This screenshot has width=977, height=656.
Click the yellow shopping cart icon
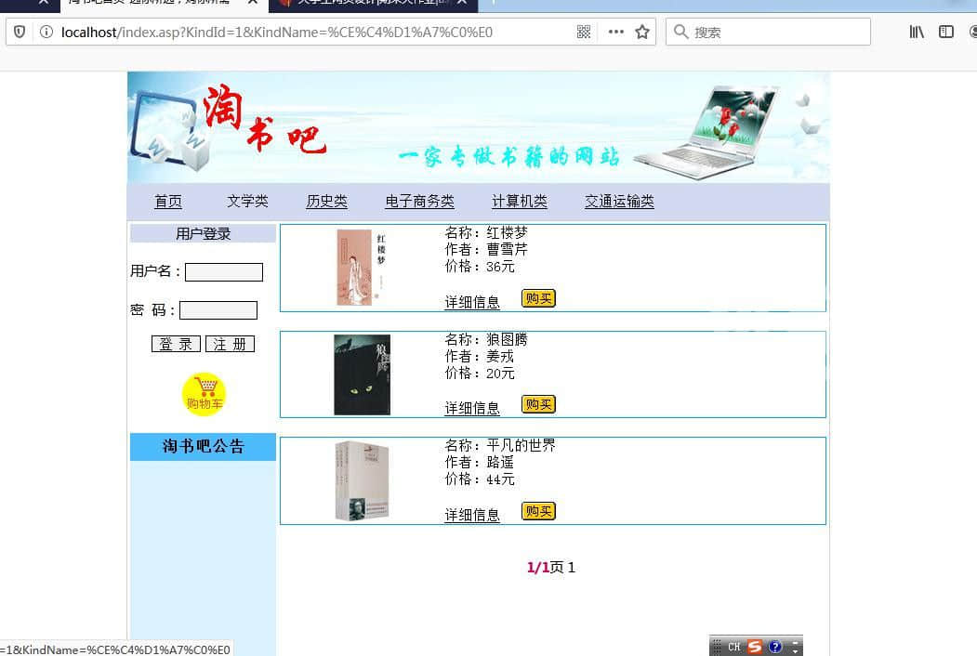tap(204, 394)
